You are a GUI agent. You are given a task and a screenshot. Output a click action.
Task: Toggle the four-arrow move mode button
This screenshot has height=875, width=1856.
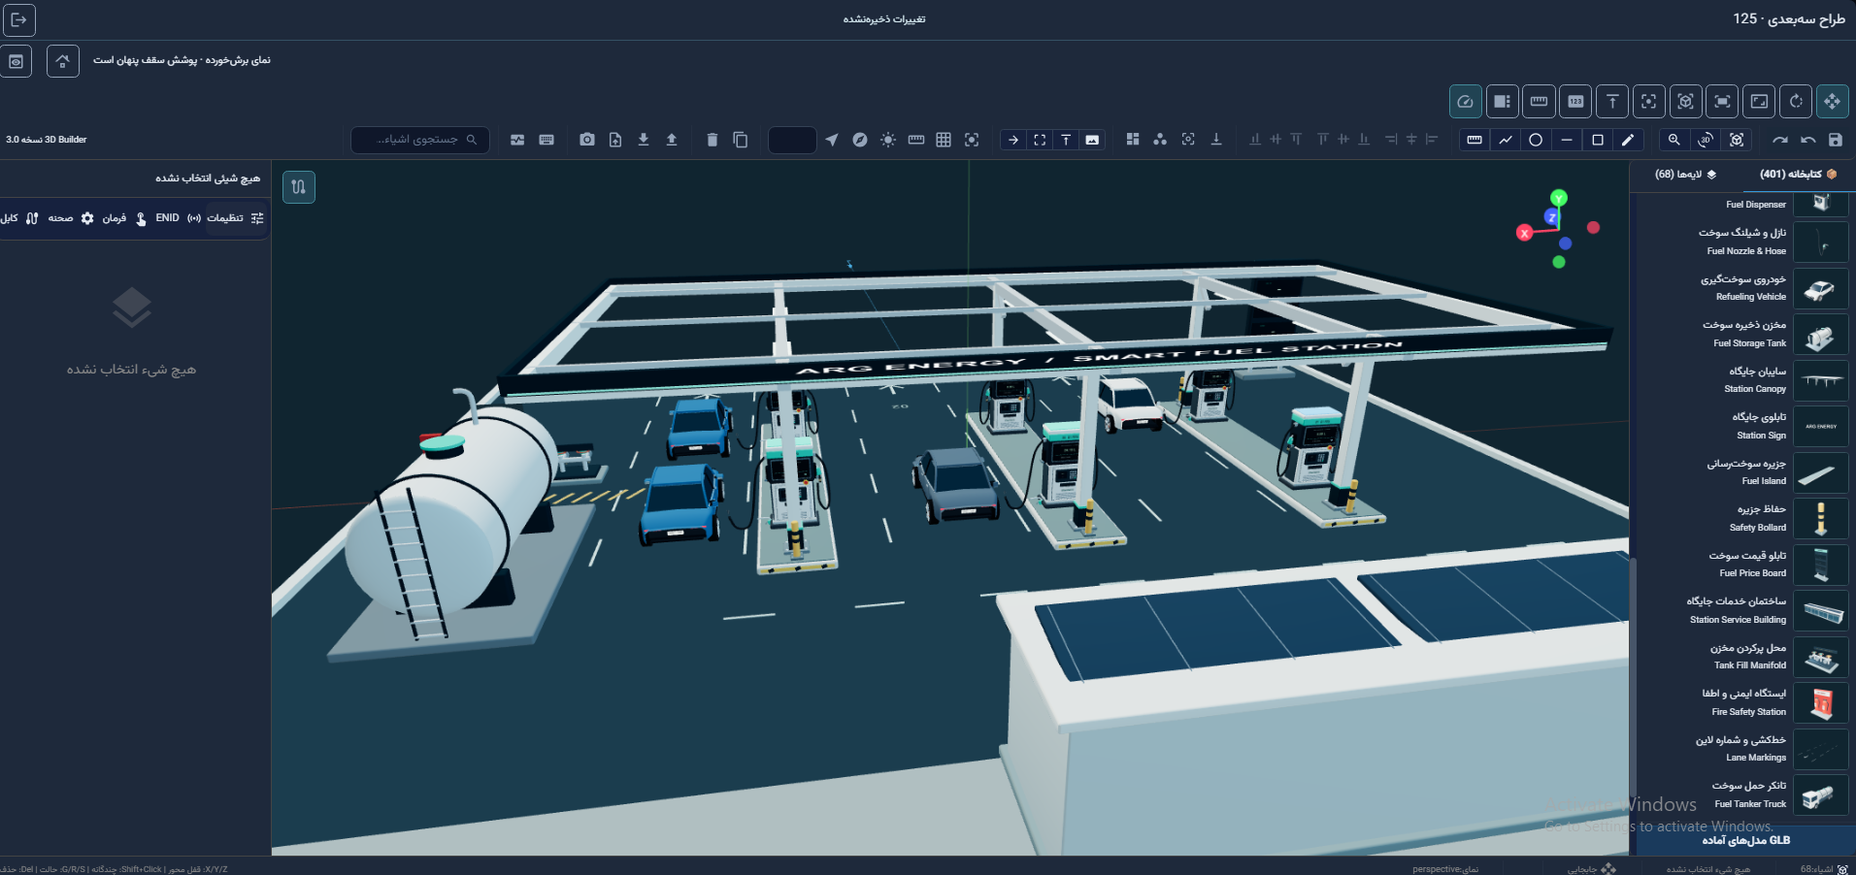point(1833,101)
